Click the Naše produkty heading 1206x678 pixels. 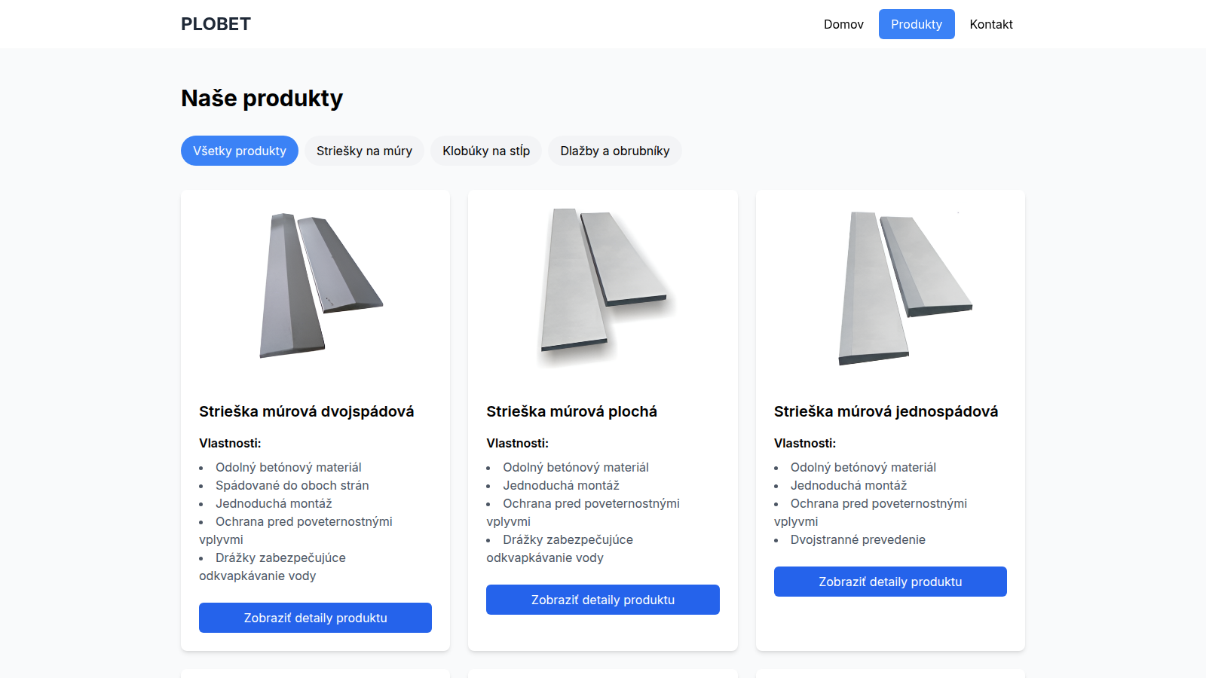(262, 98)
